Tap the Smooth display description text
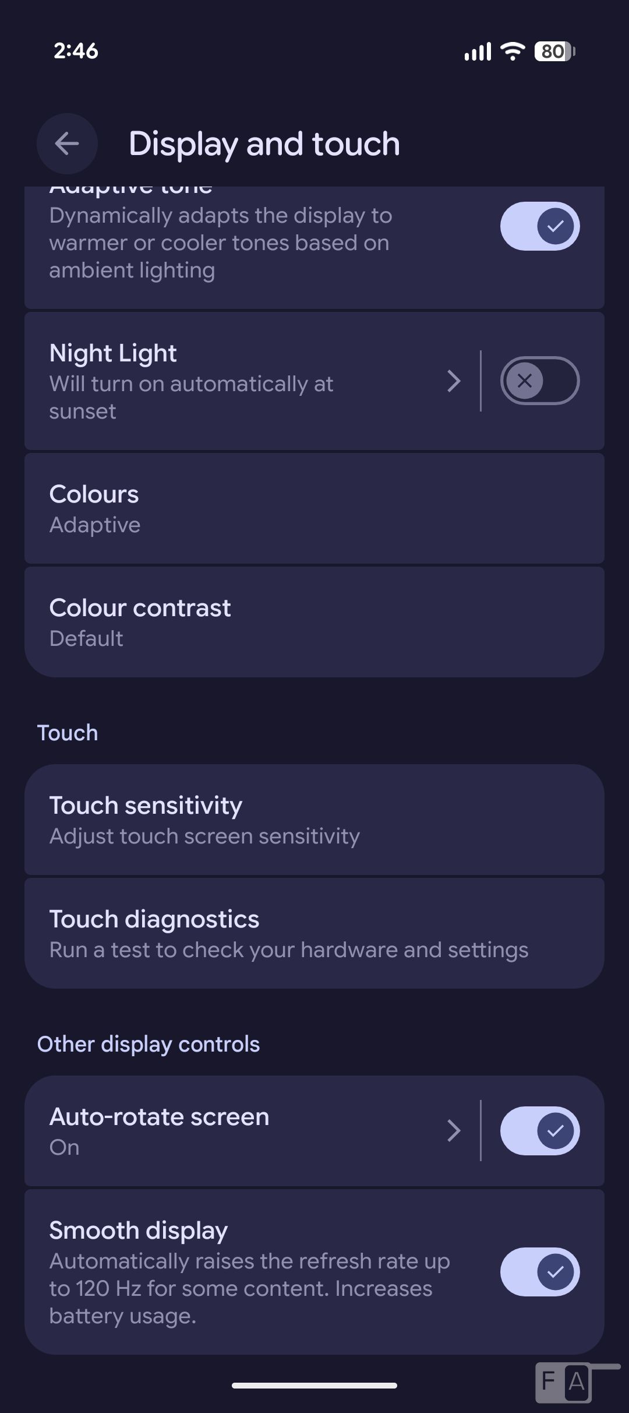The width and height of the screenshot is (629, 1413). tap(249, 1288)
